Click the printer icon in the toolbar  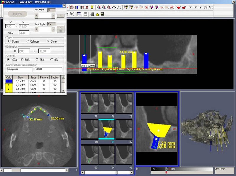(x=92, y=14)
